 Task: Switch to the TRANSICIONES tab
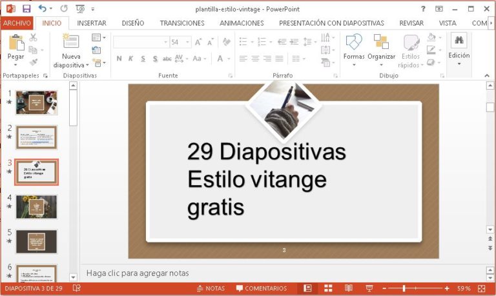click(x=182, y=23)
